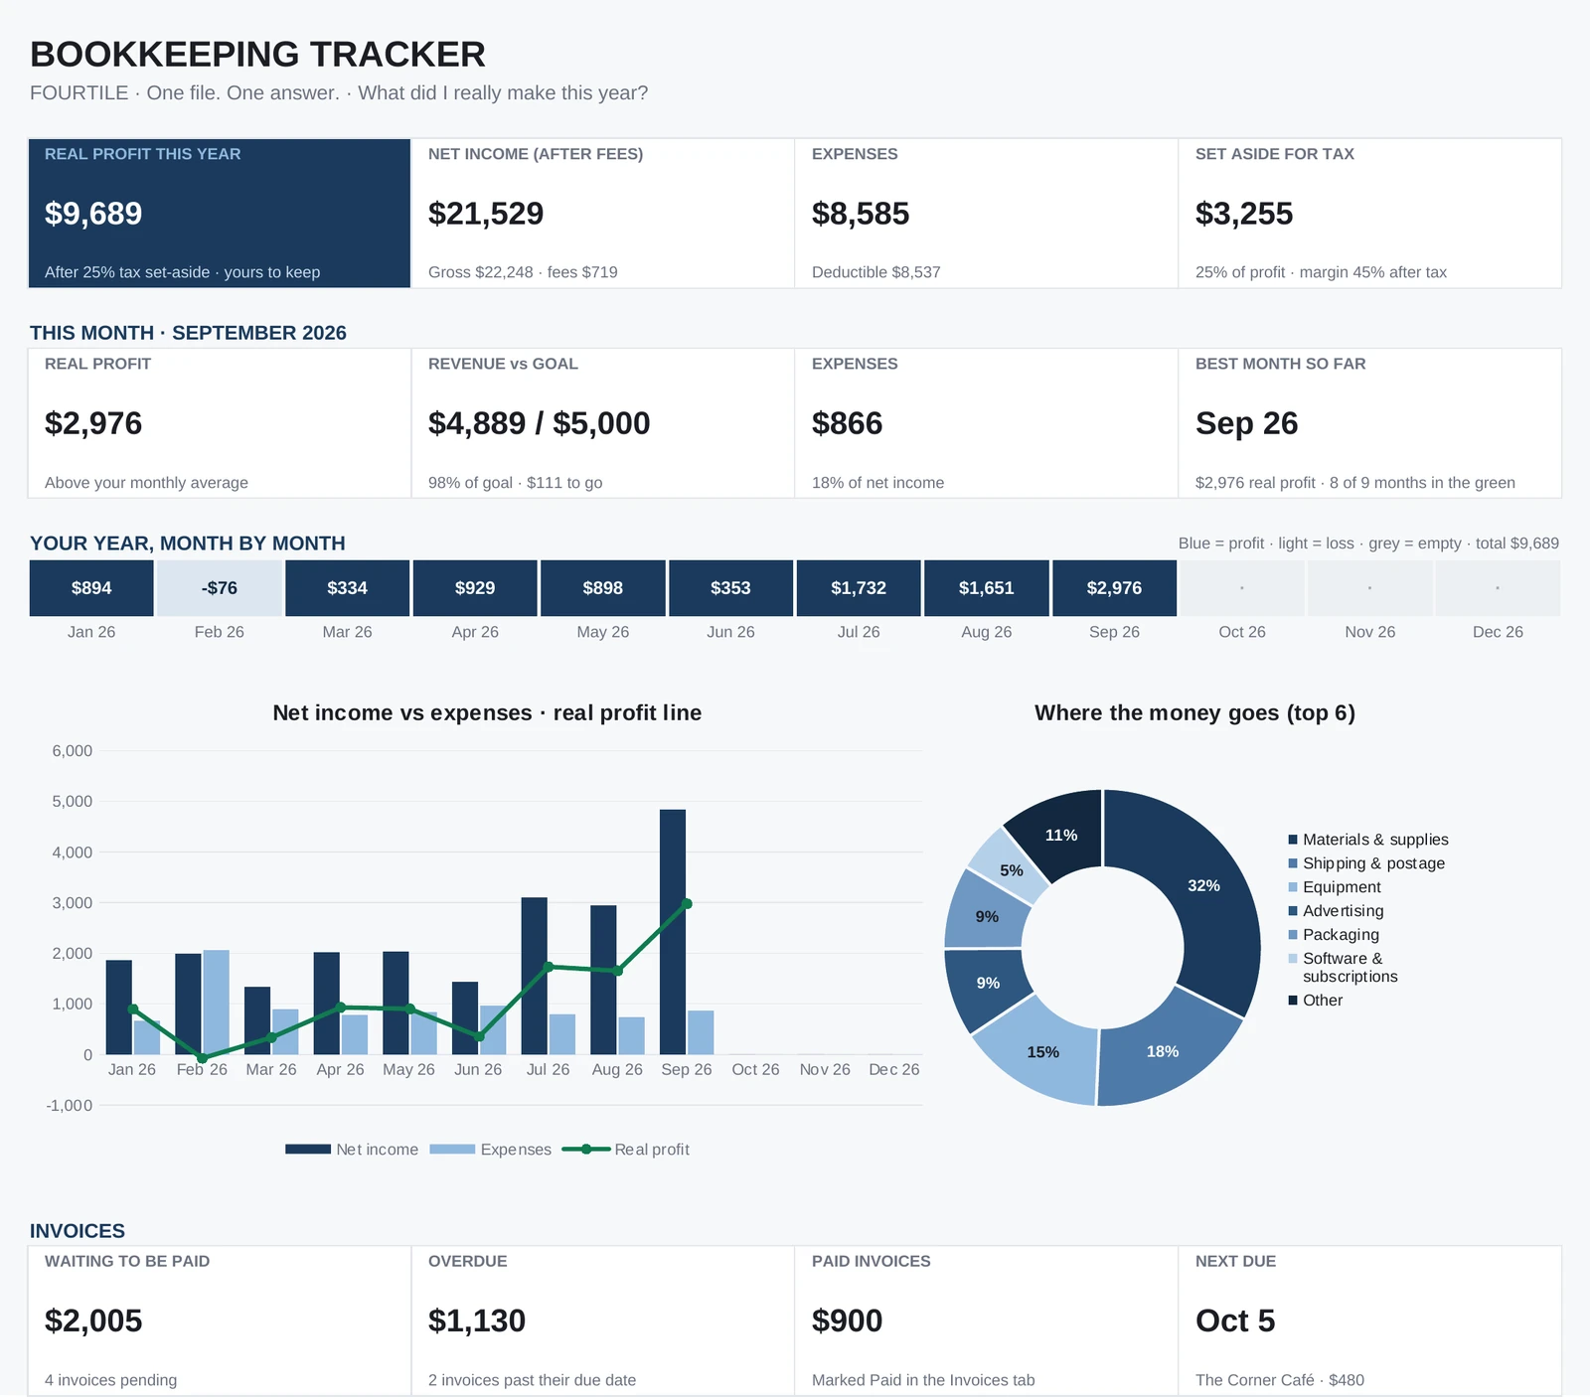Image resolution: width=1590 pixels, height=1397 pixels.
Task: Select the Paid Invoices $900 value
Action: [847, 1321]
